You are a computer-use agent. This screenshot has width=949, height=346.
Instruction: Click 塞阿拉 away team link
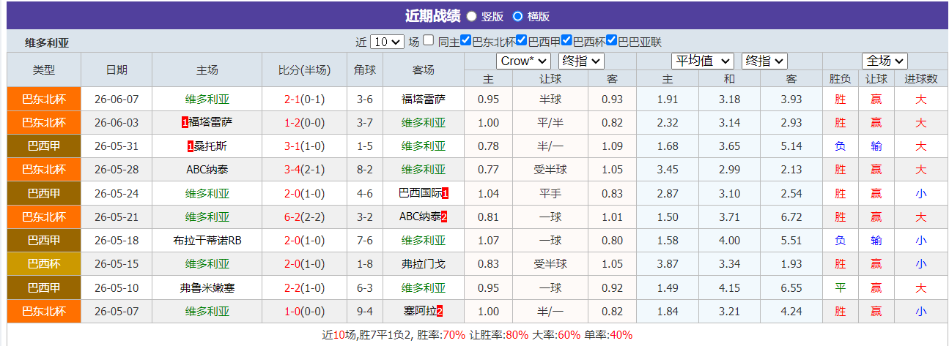click(x=420, y=311)
